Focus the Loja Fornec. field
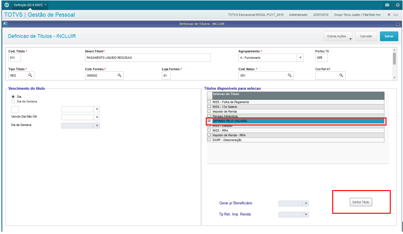Screen dimensions: 403x234 (x=166, y=75)
